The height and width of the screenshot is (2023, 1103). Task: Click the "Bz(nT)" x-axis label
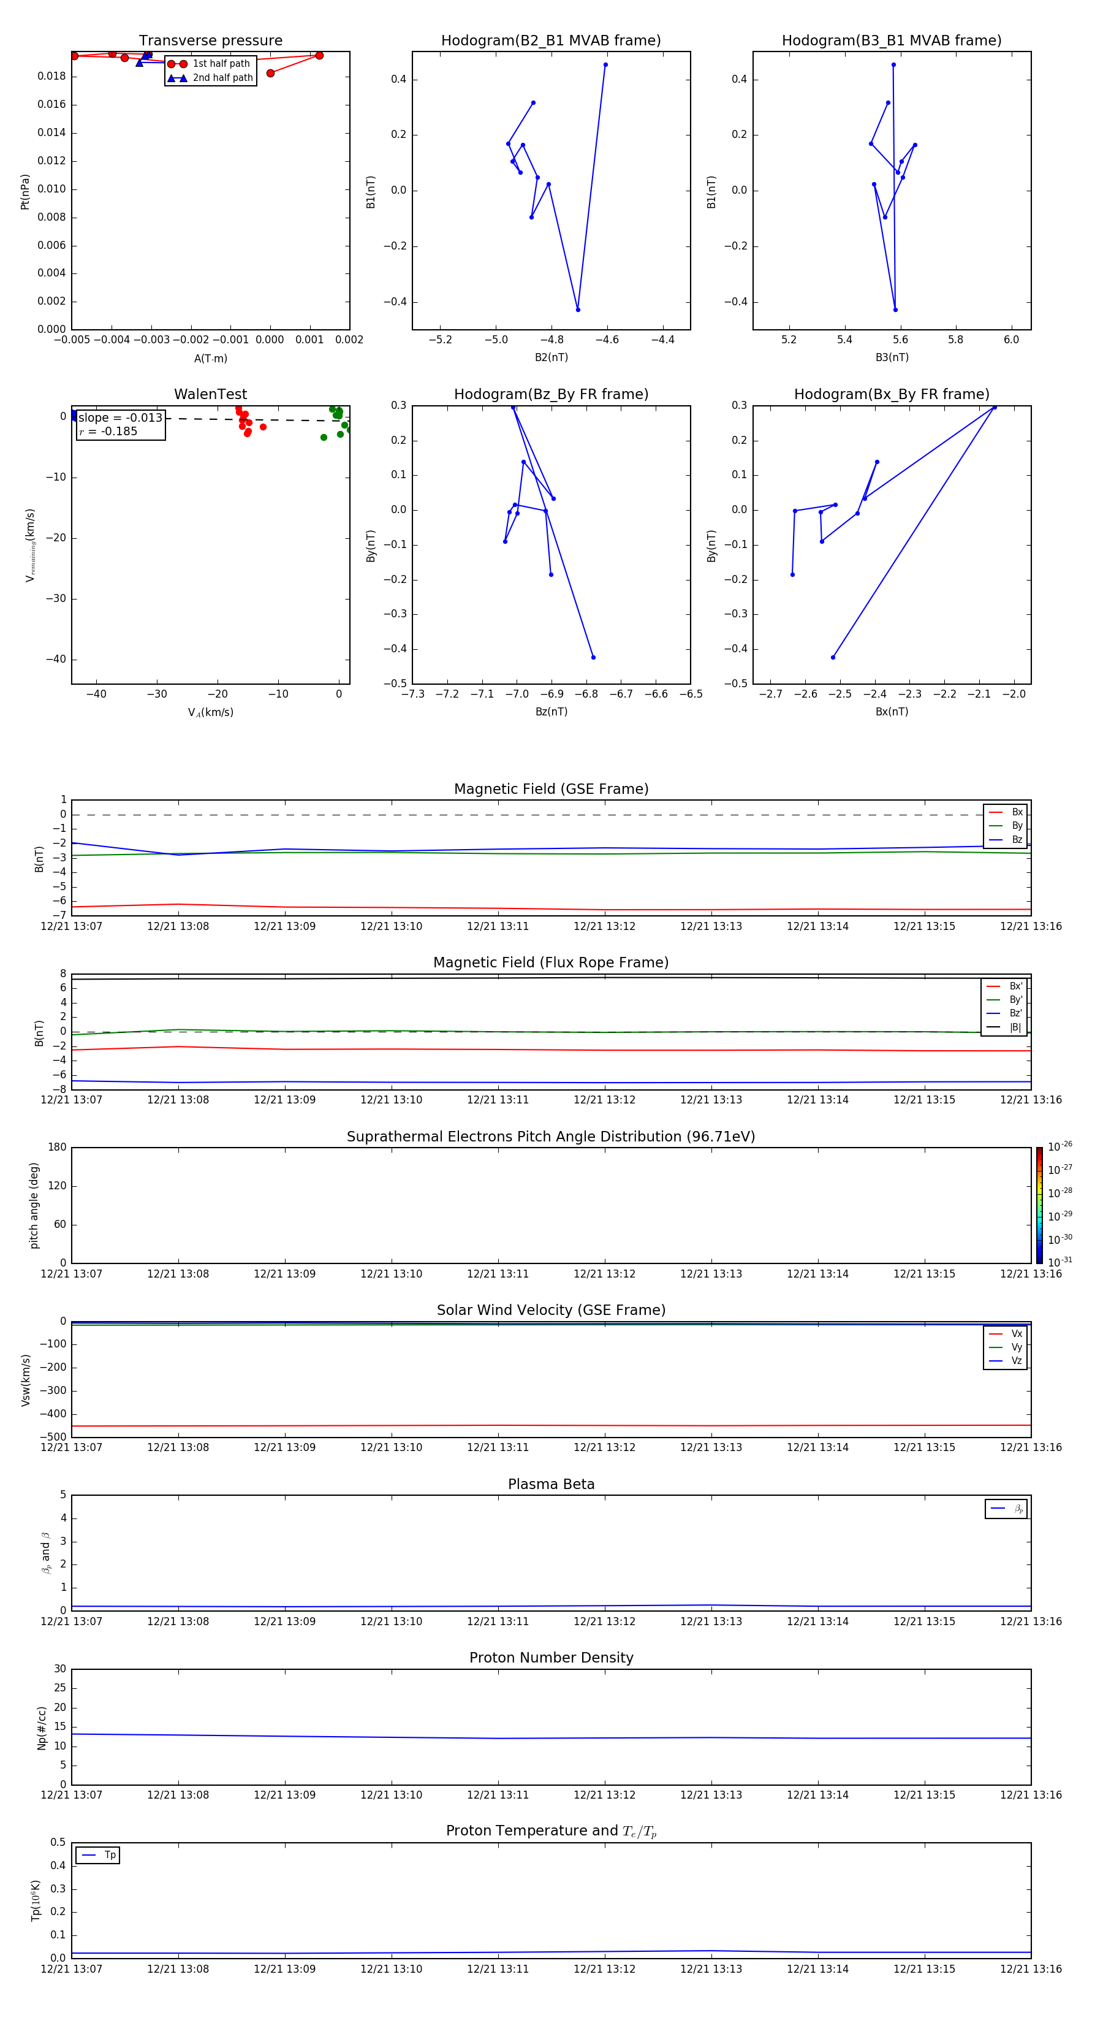click(551, 712)
